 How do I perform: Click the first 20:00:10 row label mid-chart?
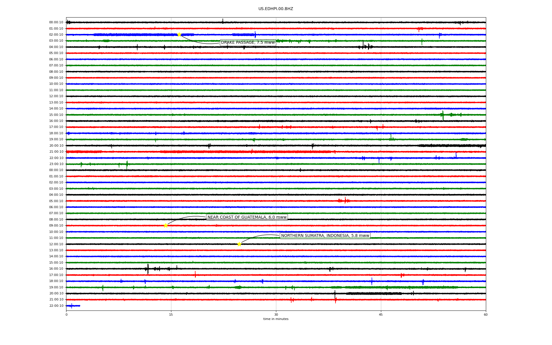click(x=56, y=146)
